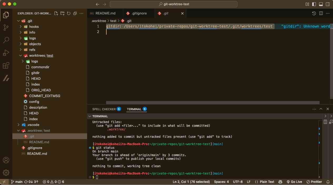Expand the hooks folder
This screenshot has height=185, width=333.
pyautogui.click(x=34, y=27)
